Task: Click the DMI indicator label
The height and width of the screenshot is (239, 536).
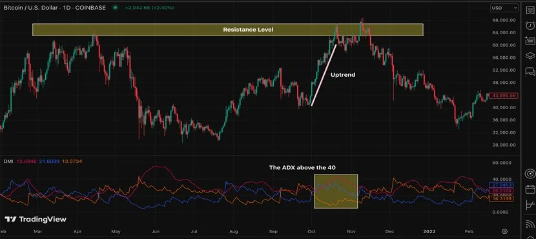Action: click(8, 161)
